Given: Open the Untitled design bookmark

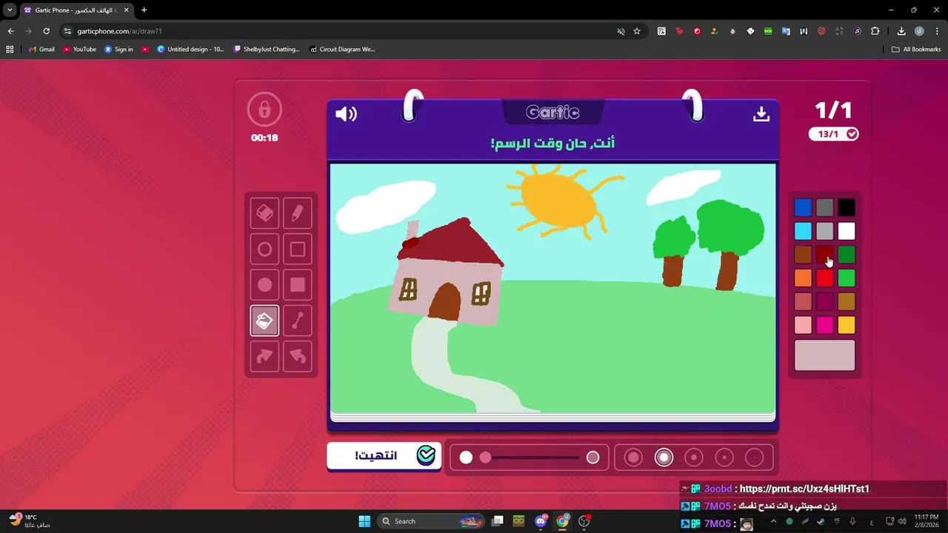Looking at the screenshot, I should pos(190,50).
